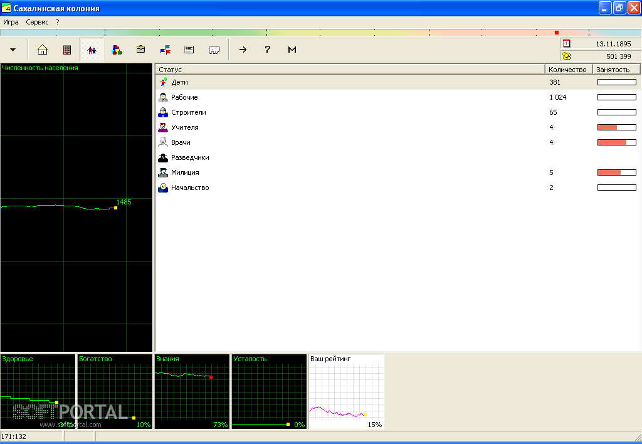Screen dimensions: 642x444
Task: Click the red building toolbar icon
Action: tap(67, 50)
